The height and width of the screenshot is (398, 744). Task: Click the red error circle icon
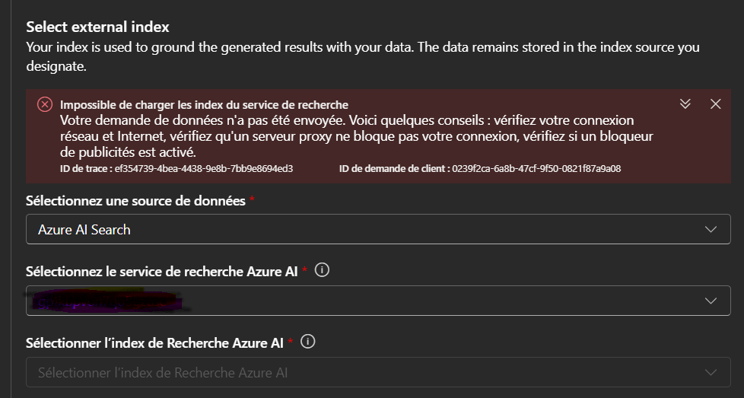[x=45, y=105]
